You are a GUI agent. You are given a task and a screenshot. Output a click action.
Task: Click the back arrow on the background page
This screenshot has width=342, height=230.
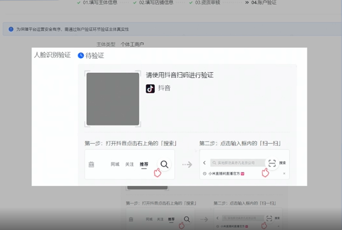pos(217,218)
